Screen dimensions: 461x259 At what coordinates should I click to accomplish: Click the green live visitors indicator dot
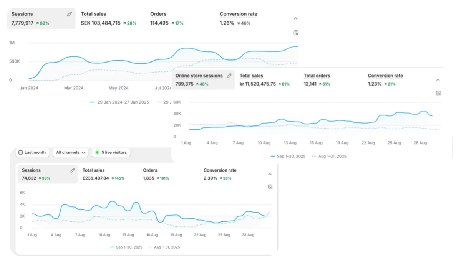pyautogui.click(x=97, y=153)
